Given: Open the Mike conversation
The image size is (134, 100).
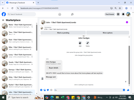Looking at the screenshot, I should 18,48.
